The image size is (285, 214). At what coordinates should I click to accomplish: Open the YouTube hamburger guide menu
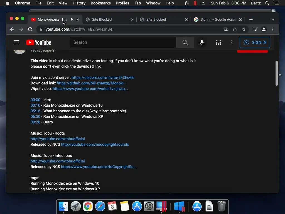16,42
